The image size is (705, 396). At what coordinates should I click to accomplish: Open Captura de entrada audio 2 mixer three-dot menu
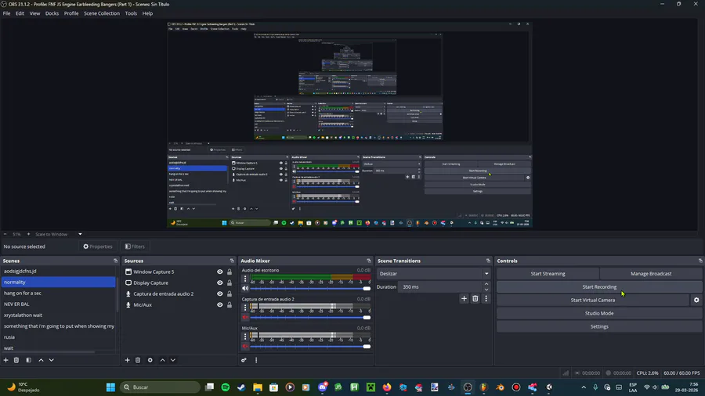coord(245,308)
